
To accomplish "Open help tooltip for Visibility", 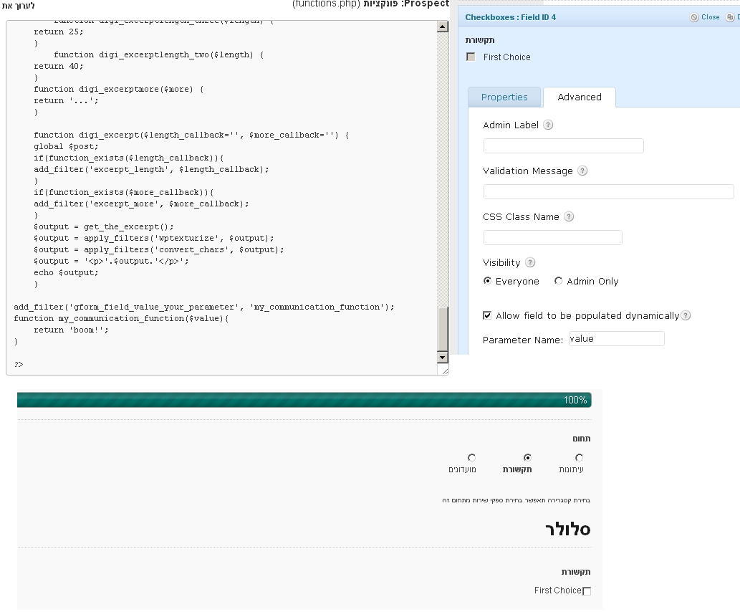I will [530, 262].
